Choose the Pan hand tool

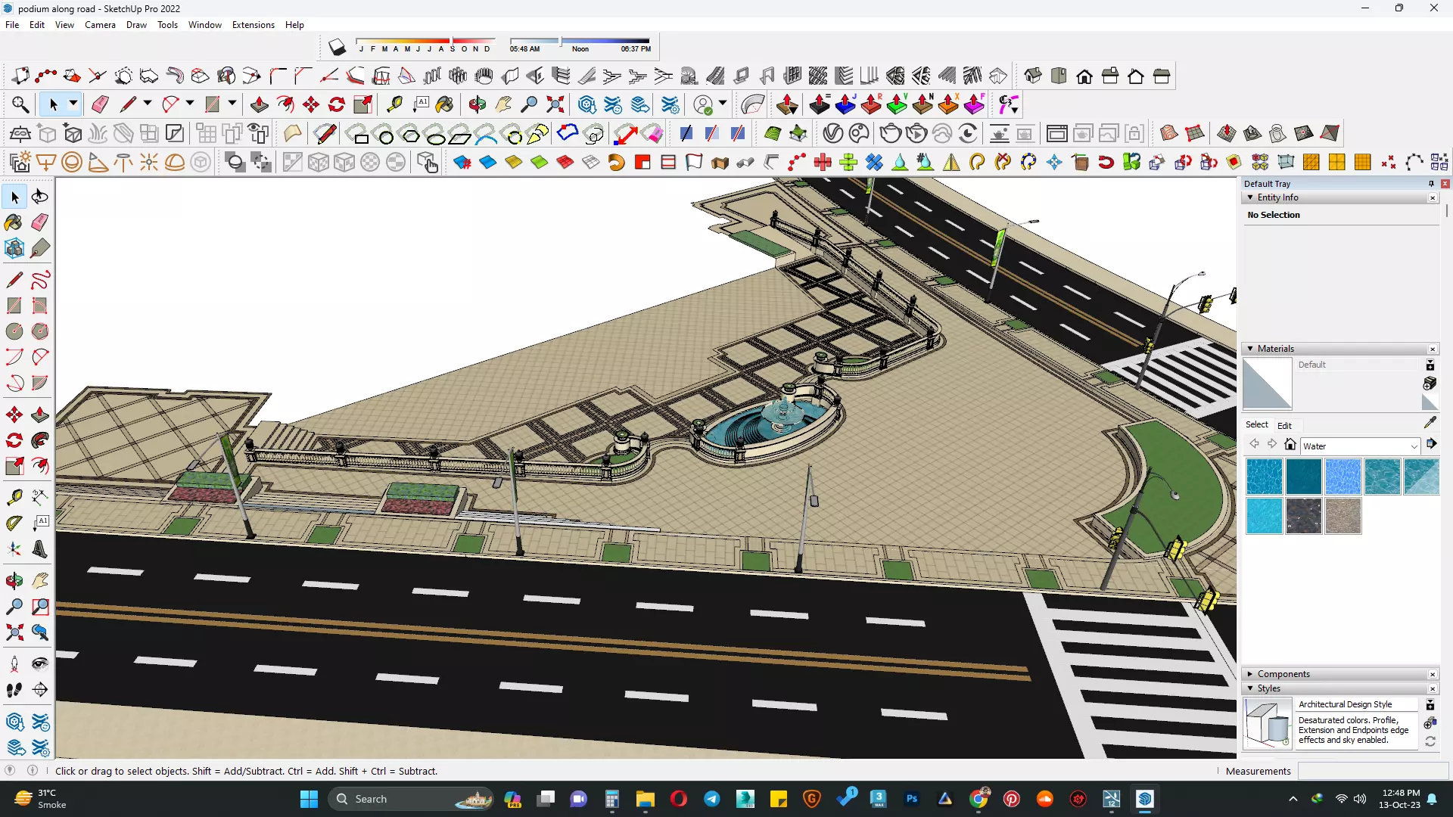(x=40, y=580)
